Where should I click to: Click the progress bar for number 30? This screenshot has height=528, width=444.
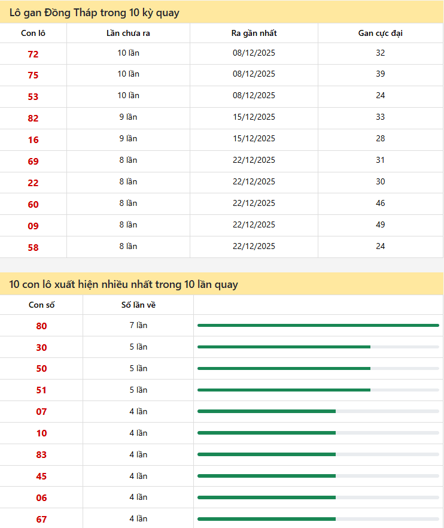pos(318,347)
